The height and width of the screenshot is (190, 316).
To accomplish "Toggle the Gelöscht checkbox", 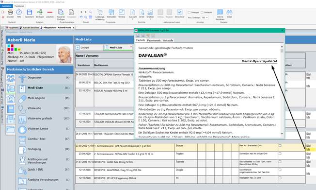I will (x=202, y=12).
